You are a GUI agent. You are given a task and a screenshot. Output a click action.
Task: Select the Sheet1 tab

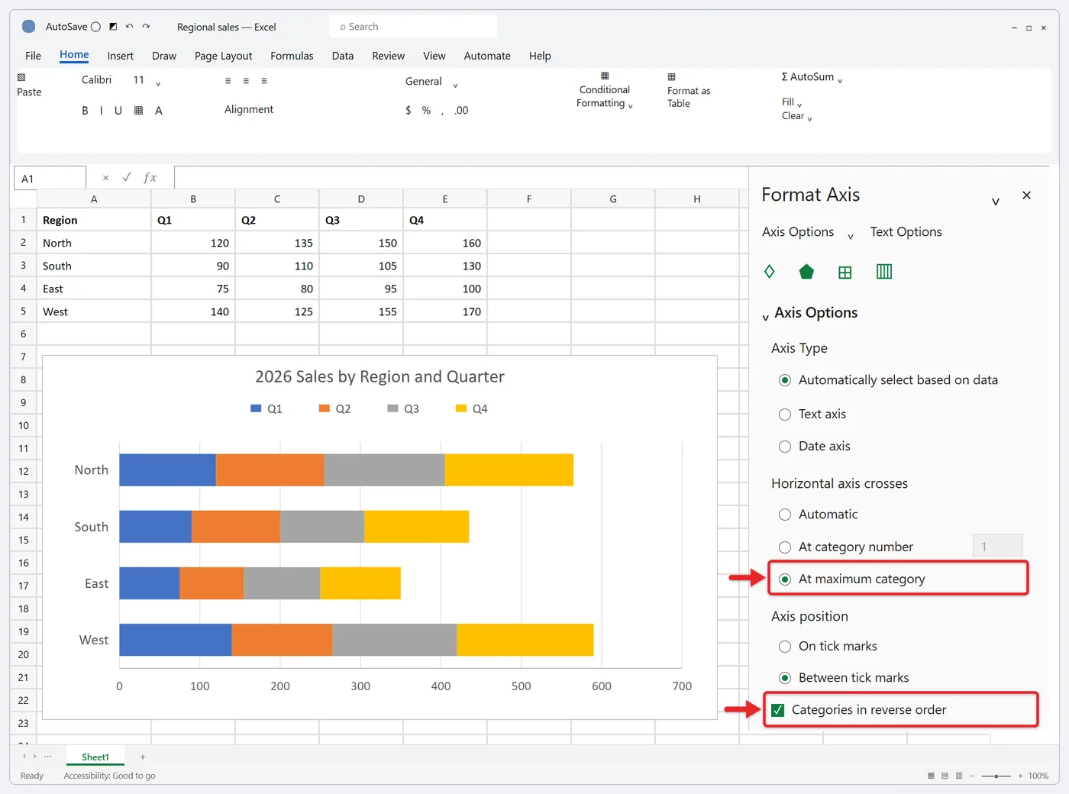[x=95, y=757]
